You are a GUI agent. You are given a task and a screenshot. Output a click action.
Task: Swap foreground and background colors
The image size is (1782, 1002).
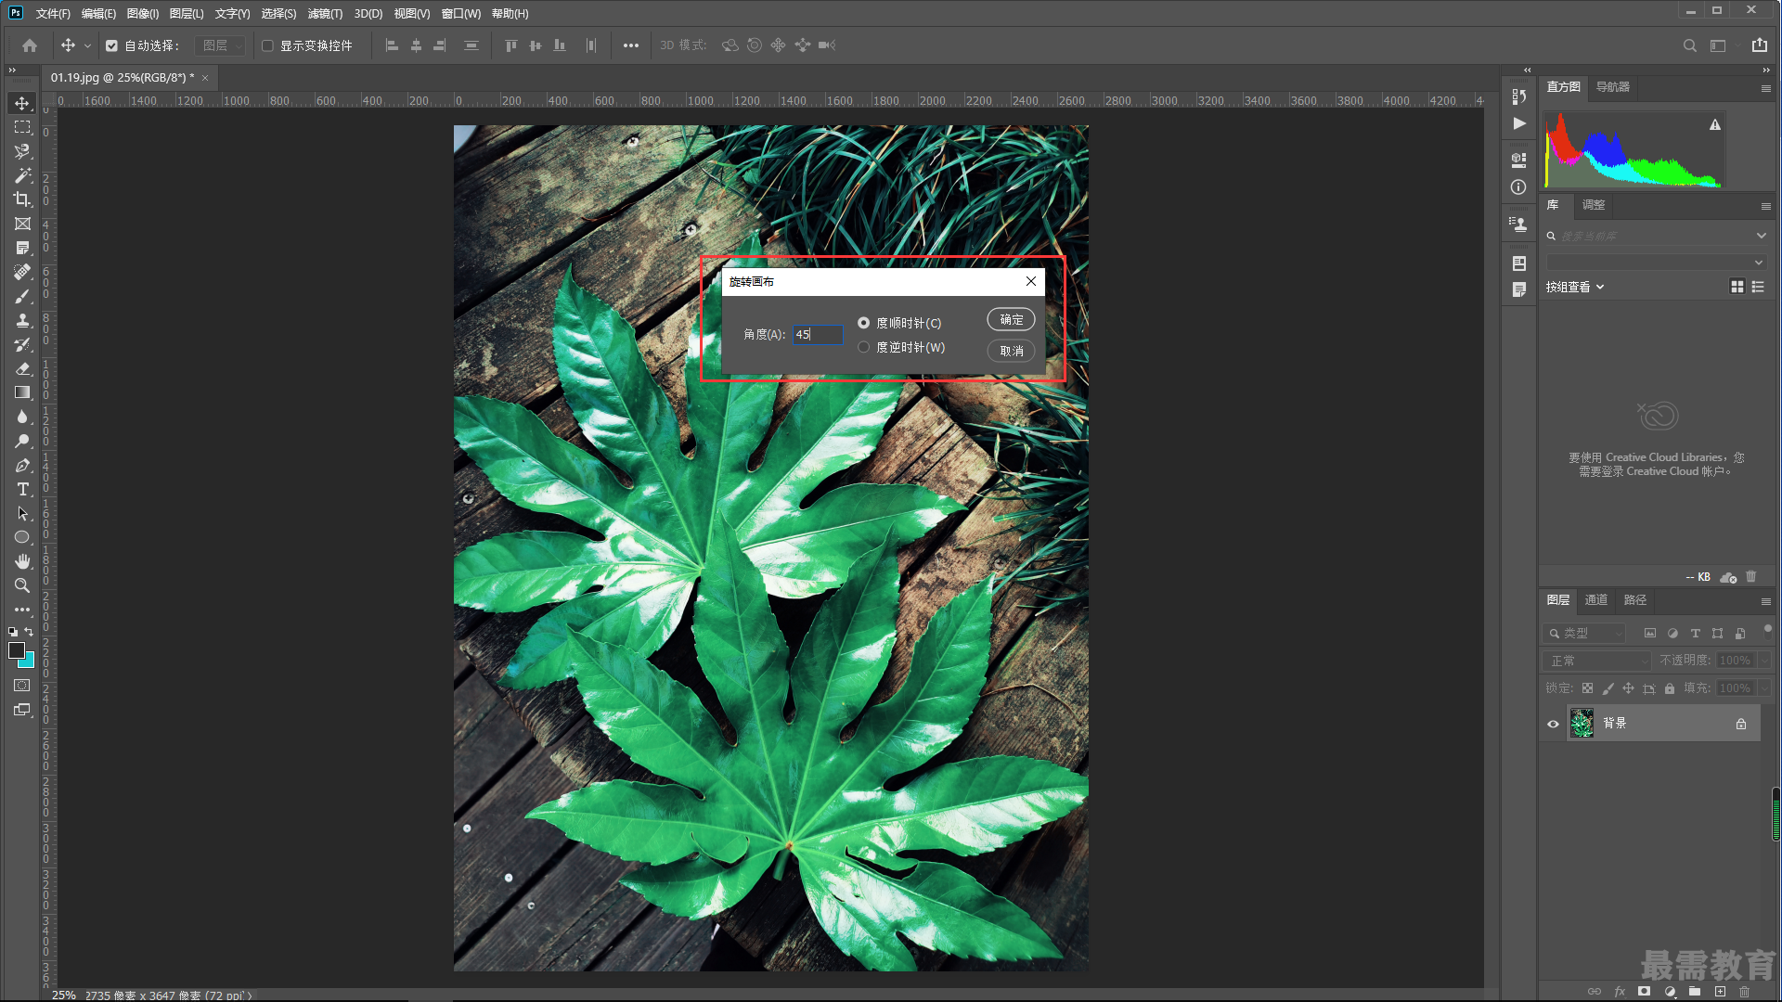pos(29,632)
